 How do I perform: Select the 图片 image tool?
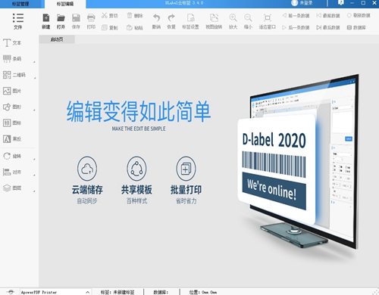coord(12,91)
